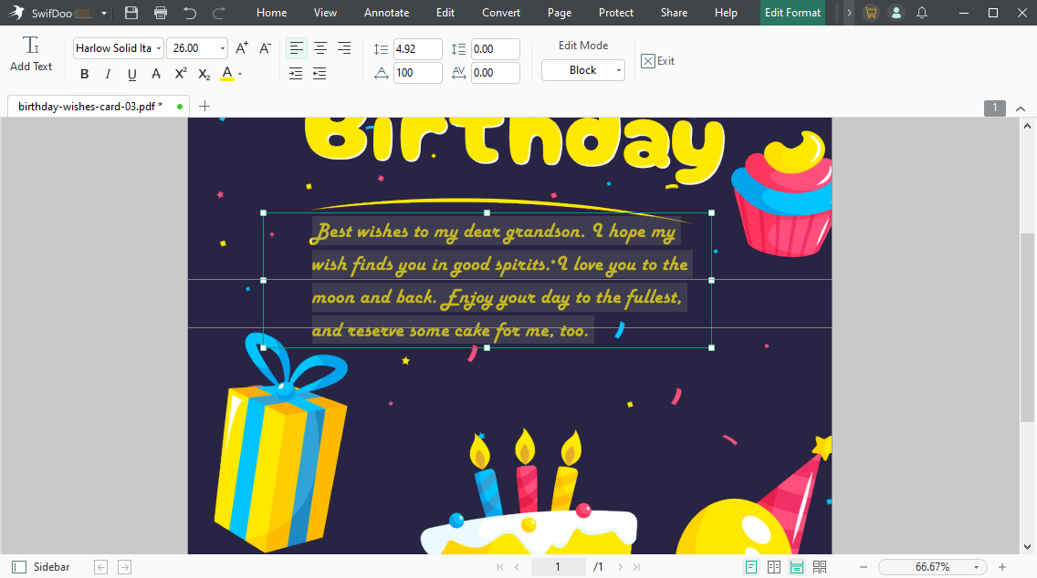Click the vertical scrollbar thumb

[x=1027, y=327]
